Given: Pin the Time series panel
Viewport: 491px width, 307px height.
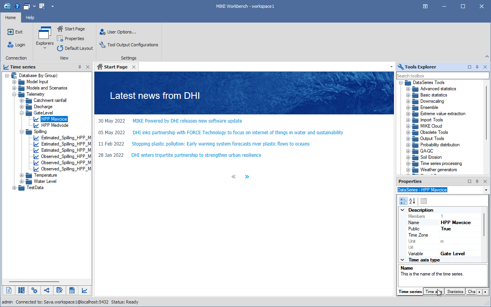Looking at the screenshot, I should pos(80,67).
